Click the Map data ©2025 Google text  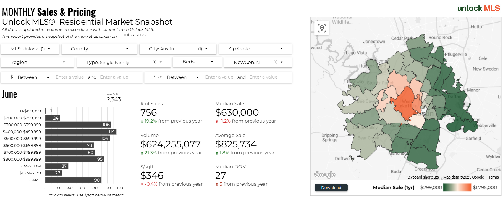[x=463, y=177]
